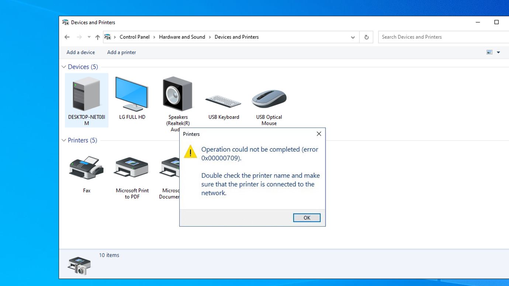509x286 pixels.
Task: Collapse the Devices (5) group
Action: coord(64,67)
